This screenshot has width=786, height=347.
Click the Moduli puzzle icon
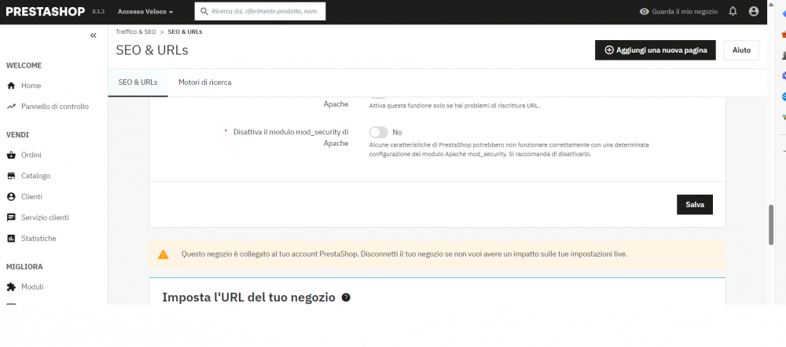[11, 287]
